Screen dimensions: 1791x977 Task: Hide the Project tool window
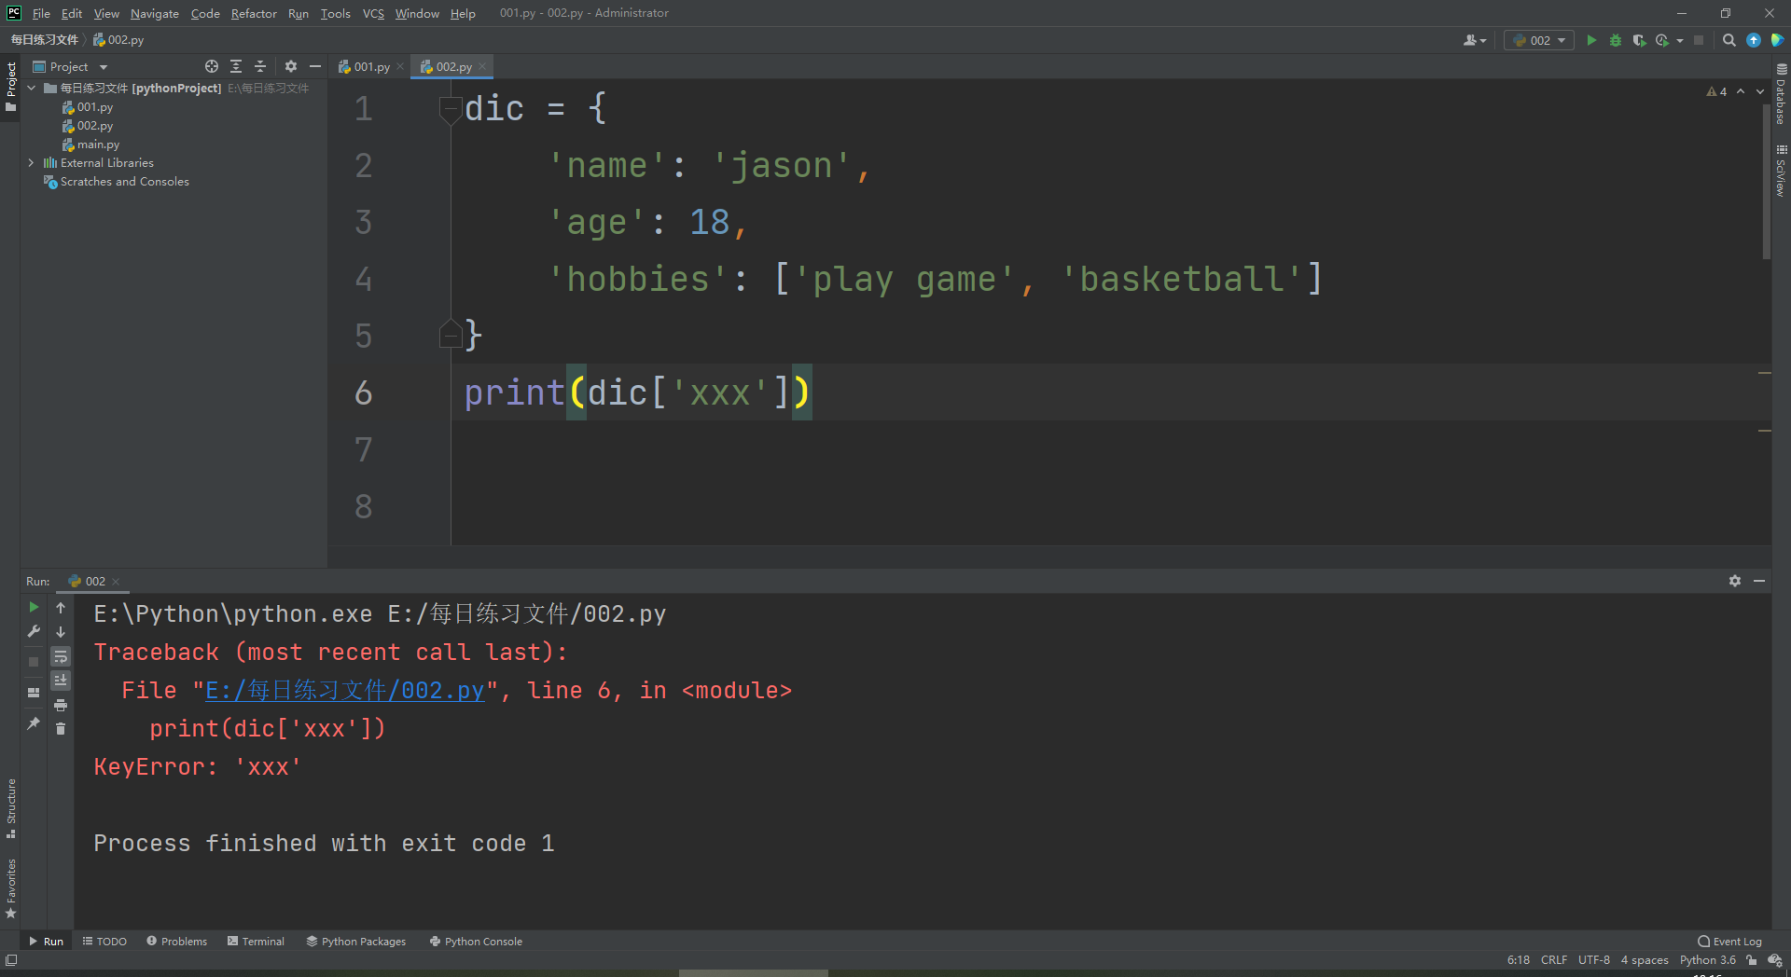pos(315,66)
